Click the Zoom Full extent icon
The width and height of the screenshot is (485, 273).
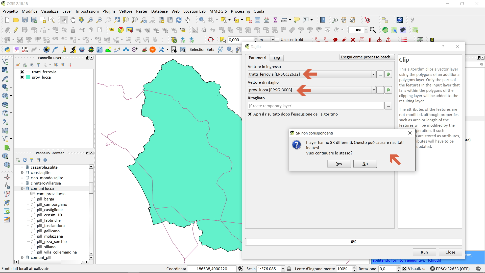117,20
